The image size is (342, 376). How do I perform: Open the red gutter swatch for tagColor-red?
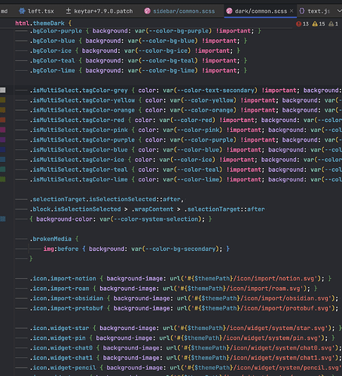pos(3,120)
